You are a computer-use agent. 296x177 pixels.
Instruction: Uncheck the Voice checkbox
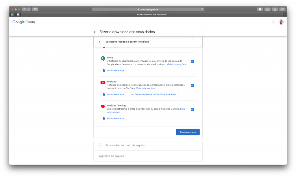[x=192, y=62]
